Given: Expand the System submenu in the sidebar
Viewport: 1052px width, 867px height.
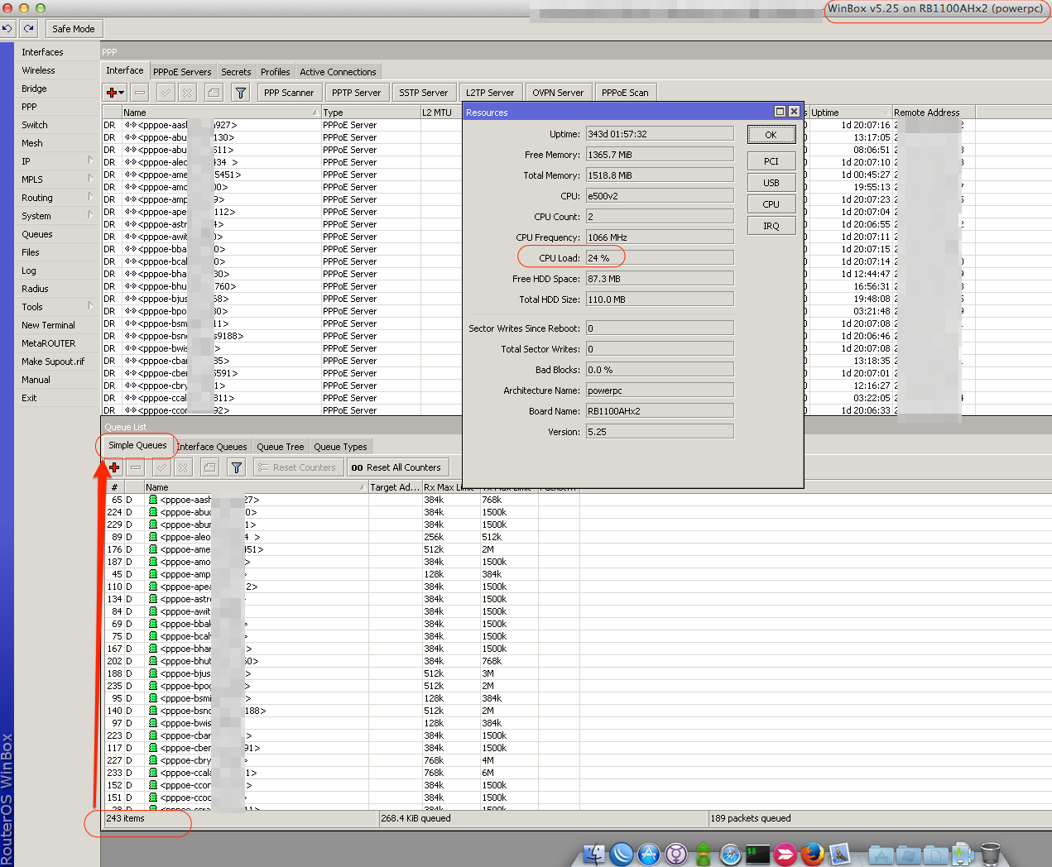Looking at the screenshot, I should 90,214.
